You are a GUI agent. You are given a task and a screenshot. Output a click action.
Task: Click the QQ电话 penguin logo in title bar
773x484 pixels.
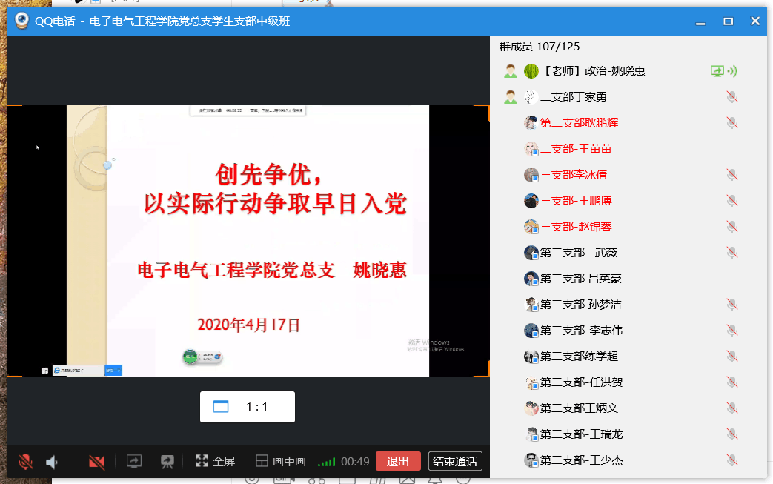click(x=21, y=21)
